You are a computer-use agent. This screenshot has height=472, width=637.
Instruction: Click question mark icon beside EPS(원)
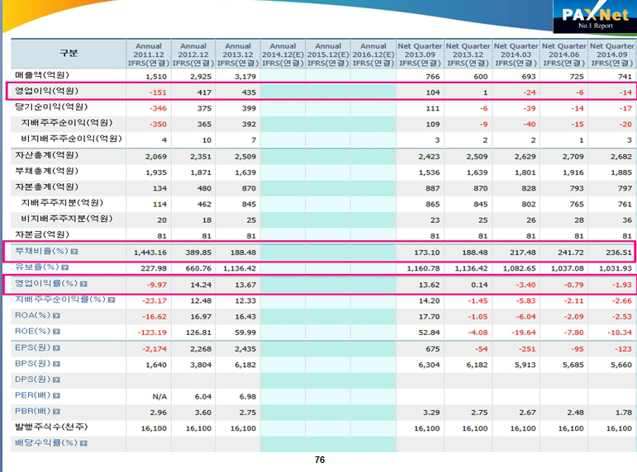pyautogui.click(x=58, y=347)
